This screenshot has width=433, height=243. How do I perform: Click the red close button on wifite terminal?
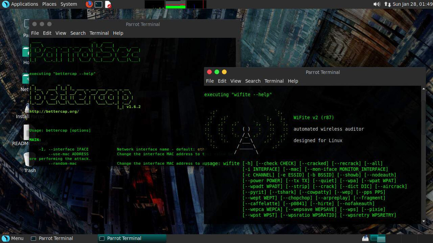coord(209,72)
